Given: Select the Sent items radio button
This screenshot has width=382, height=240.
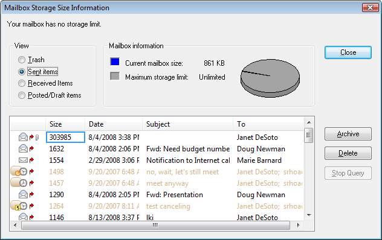Looking at the screenshot, I should [22, 72].
